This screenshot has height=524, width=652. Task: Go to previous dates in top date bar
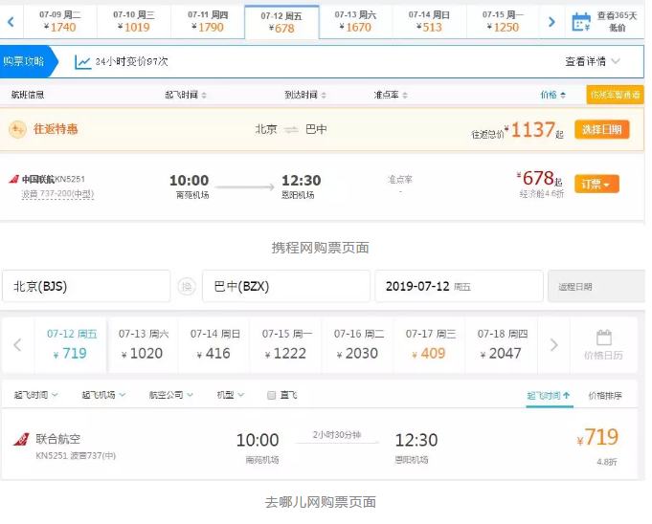pos(10,21)
